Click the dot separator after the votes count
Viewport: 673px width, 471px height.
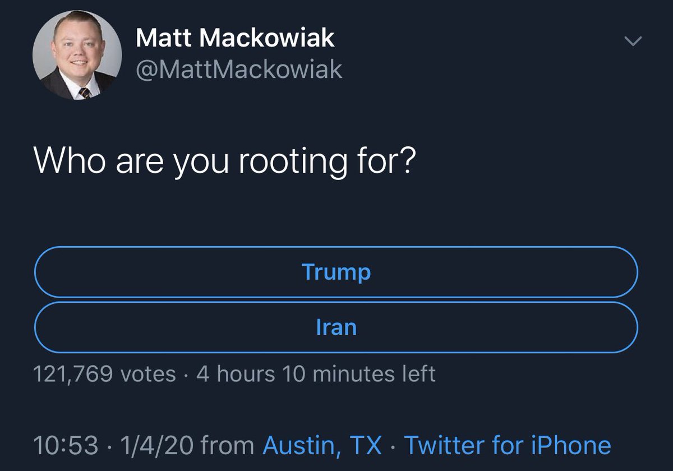click(x=186, y=373)
